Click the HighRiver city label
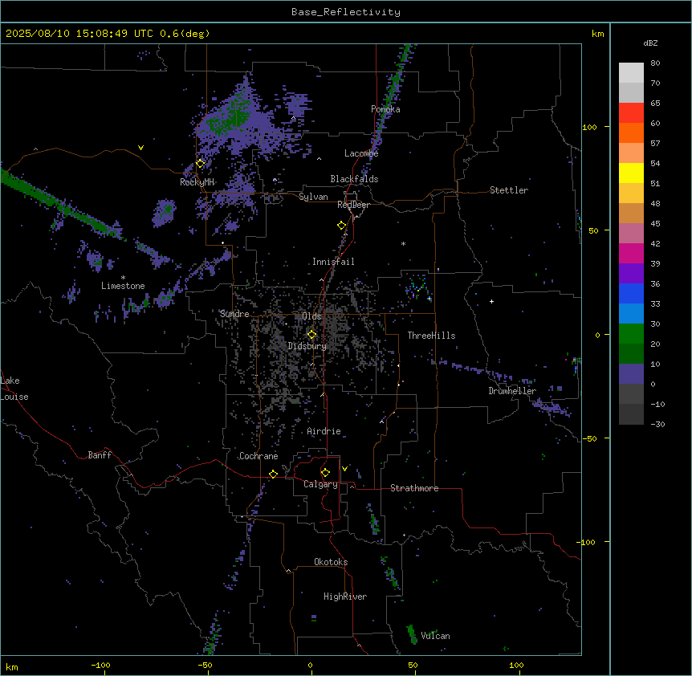This screenshot has width=692, height=676. point(345,597)
